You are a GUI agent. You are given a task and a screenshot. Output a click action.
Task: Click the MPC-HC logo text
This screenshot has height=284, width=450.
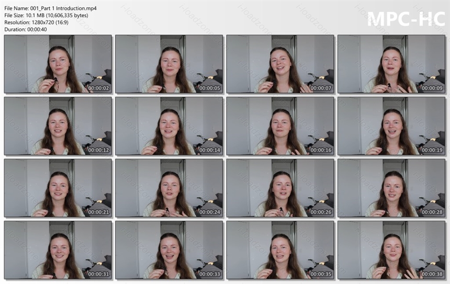click(406, 19)
